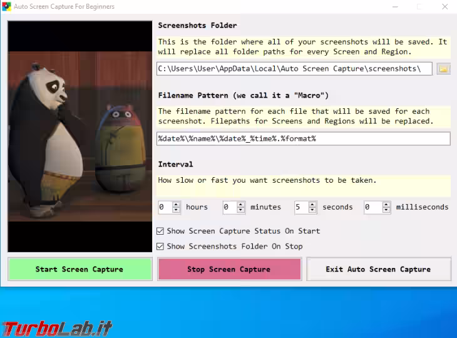The image size is (457, 338).
Task: Click the Screenshots Folder heading
Action: (x=197, y=25)
